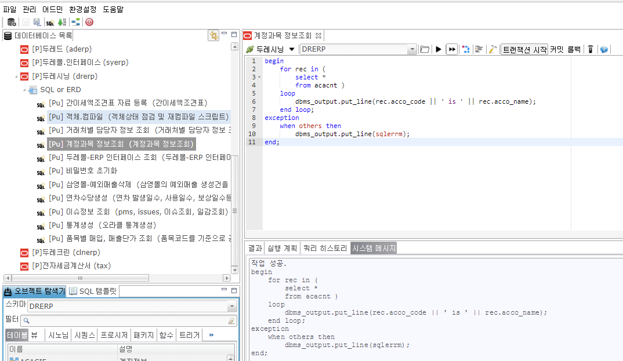Execute the script with the play icon
The width and height of the screenshot is (623, 361).
[439, 49]
